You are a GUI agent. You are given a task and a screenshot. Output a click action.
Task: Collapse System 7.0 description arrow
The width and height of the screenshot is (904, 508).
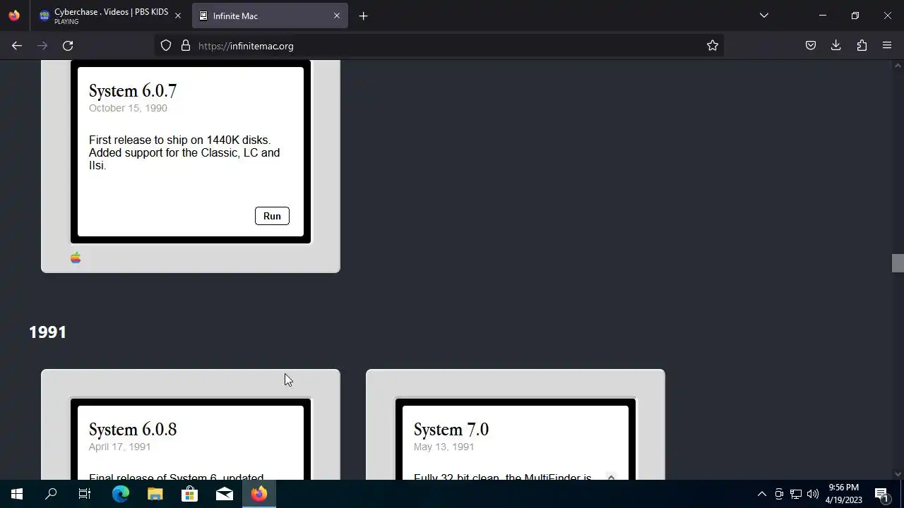pos(611,477)
